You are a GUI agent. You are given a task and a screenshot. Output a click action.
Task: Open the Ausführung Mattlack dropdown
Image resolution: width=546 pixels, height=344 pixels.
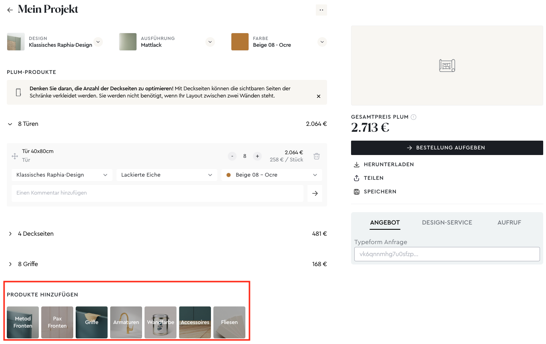click(210, 42)
